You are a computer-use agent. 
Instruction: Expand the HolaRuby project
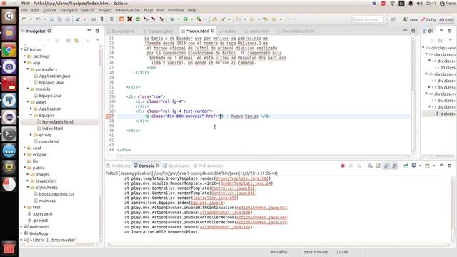pyautogui.click(x=22, y=233)
